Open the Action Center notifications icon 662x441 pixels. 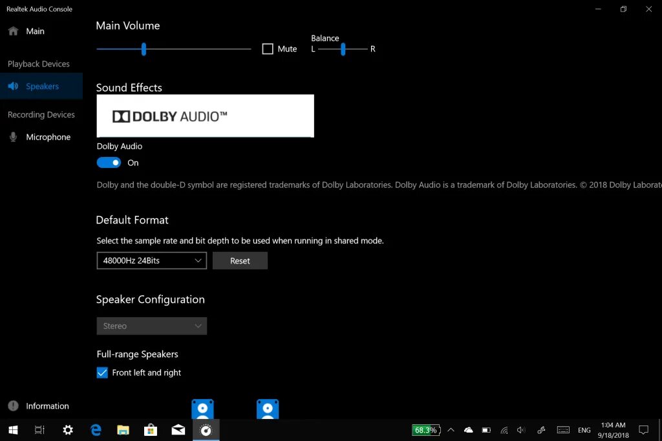click(x=643, y=430)
